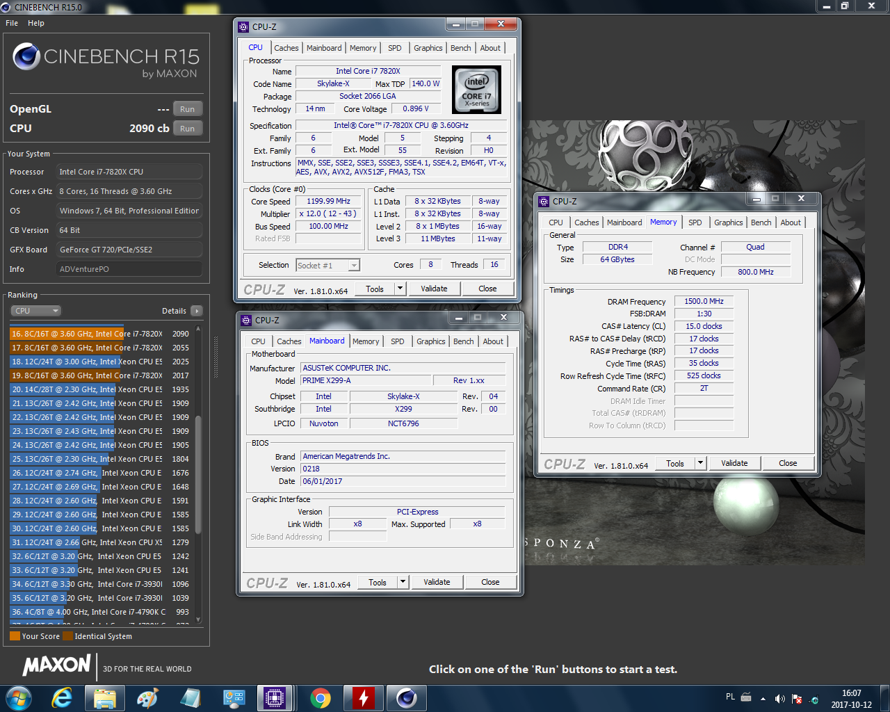Click Tools button in Memory CPU-Z window
890x712 pixels.
tap(675, 463)
